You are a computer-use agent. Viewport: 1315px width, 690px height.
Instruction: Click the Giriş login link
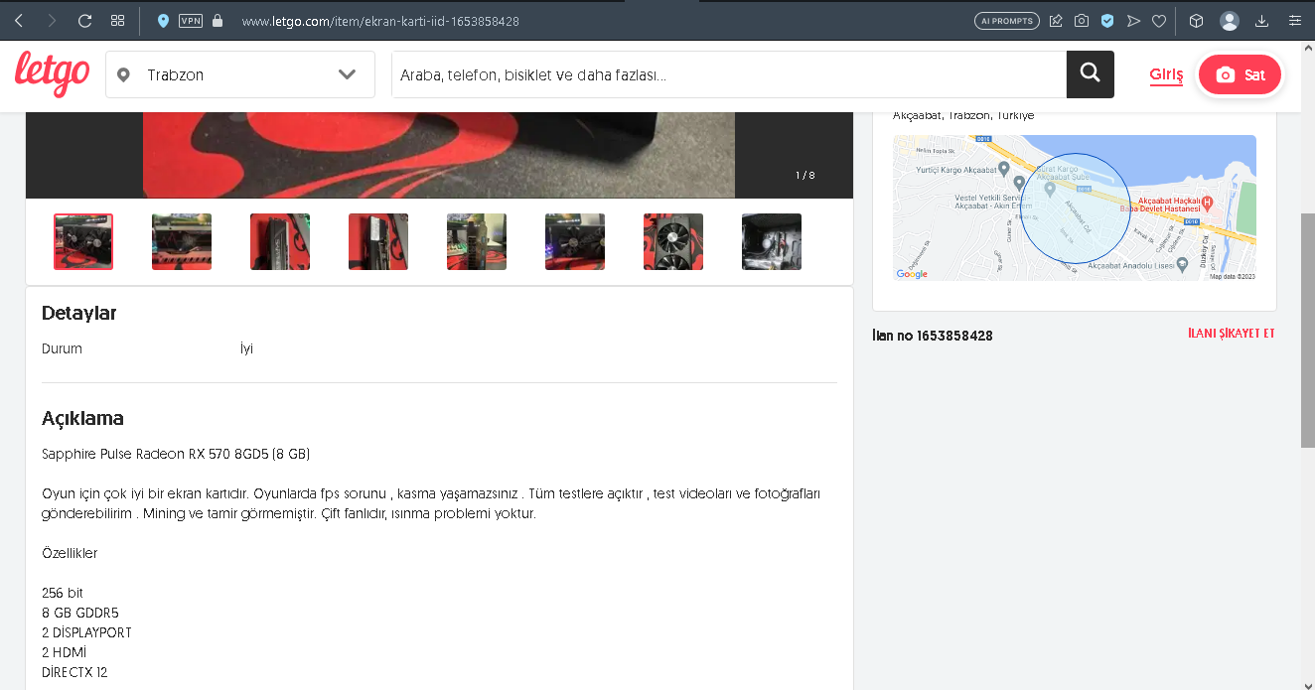click(x=1166, y=74)
